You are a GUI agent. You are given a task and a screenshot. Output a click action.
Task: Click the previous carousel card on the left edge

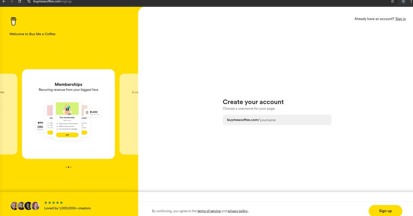(x=9, y=114)
